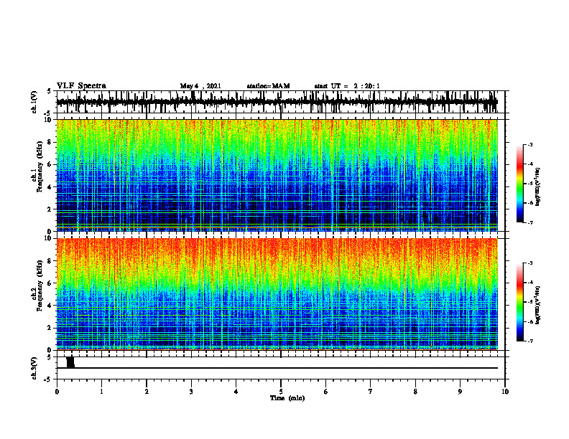Click the "station=MAM" header label
Screen dimensions: 569x439
point(268,86)
